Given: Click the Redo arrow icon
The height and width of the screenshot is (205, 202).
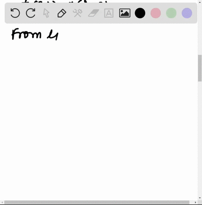Looking at the screenshot, I should coord(31,13).
